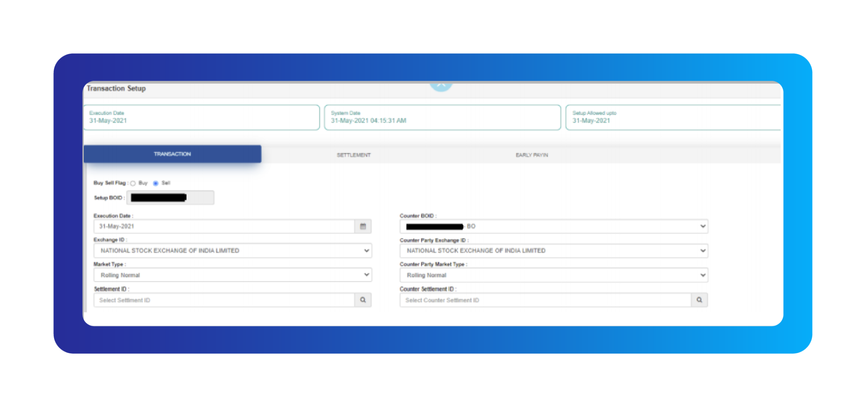866x407 pixels.
Task: Select the Buy radio button
Action: click(133, 183)
